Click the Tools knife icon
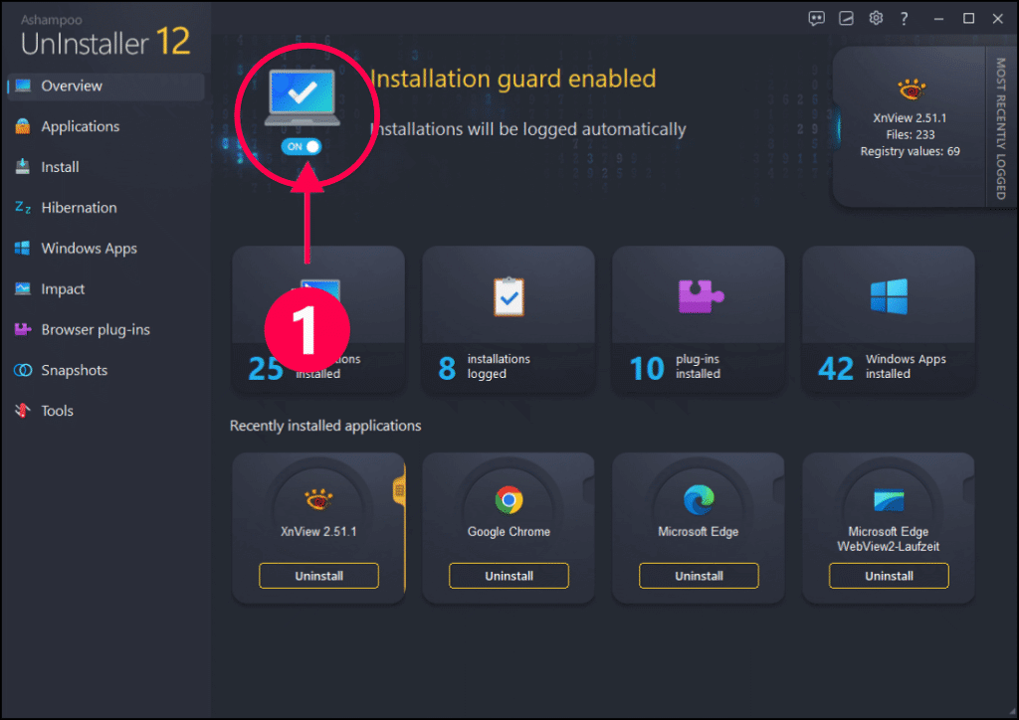The height and width of the screenshot is (720, 1019). click(23, 411)
